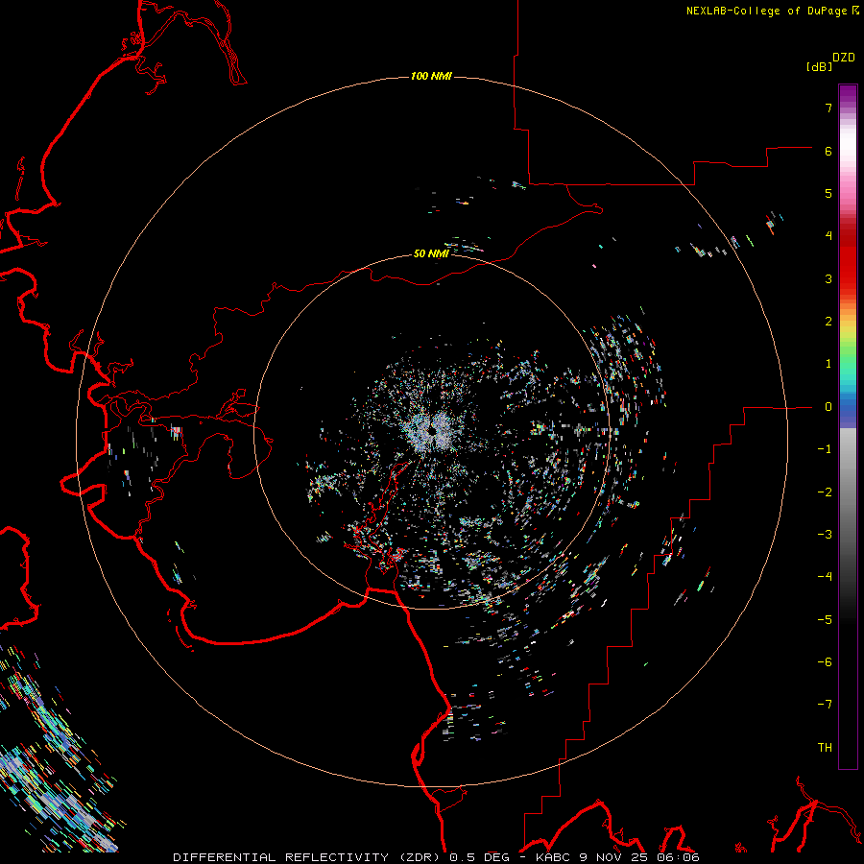Click the KABC station identifier in the caption
864x864 pixels.
(x=554, y=857)
